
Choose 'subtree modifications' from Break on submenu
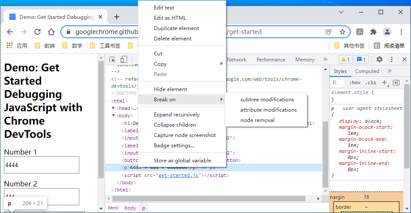[267, 100]
